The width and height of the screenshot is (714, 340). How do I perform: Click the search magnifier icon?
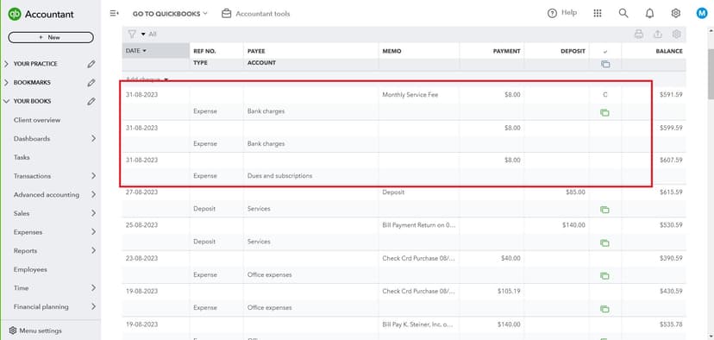(x=623, y=13)
